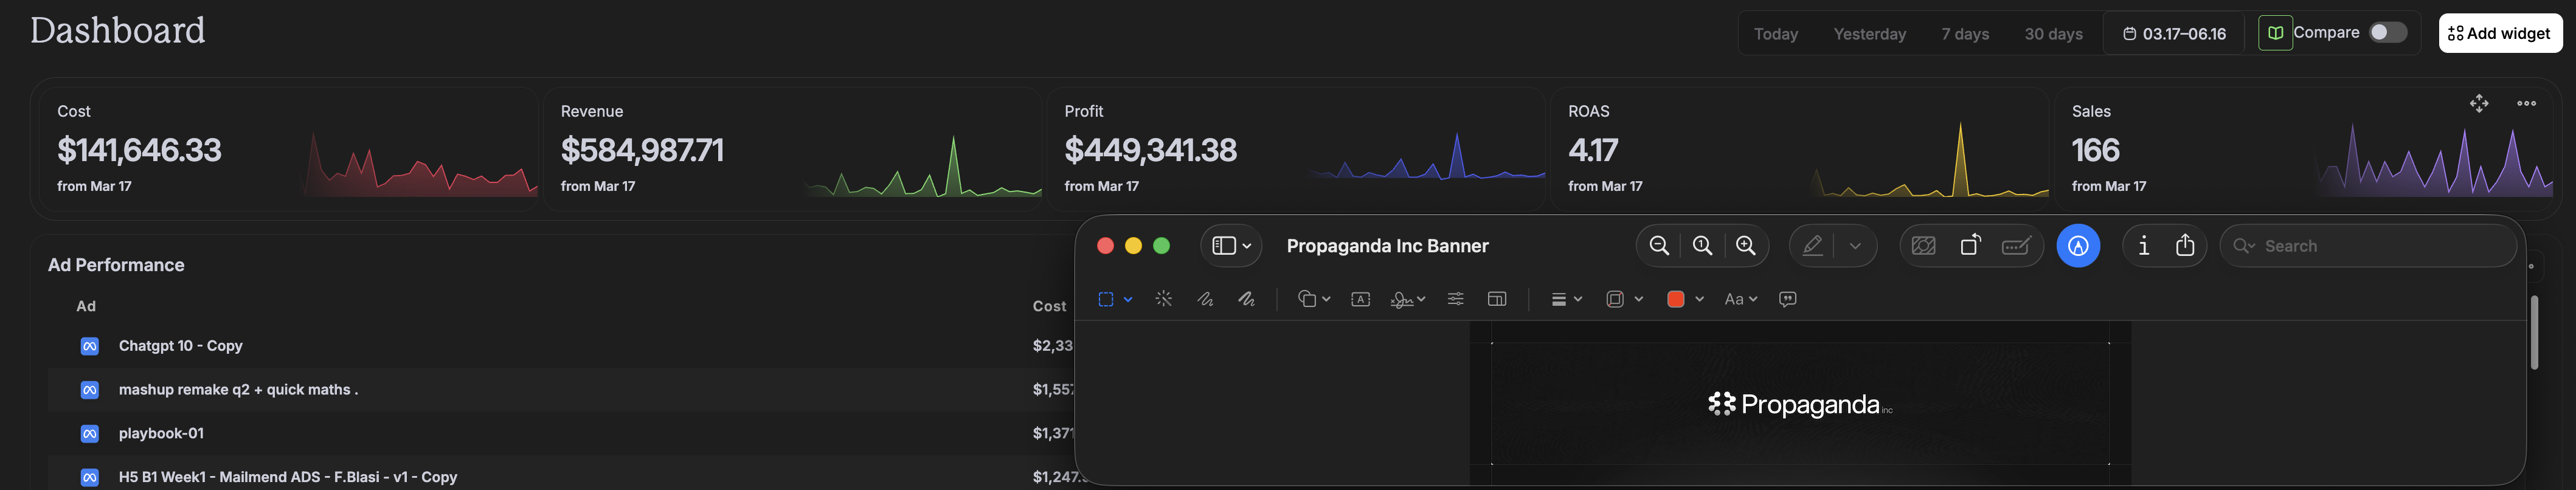Select the 7 days range tab
Image resolution: width=2576 pixels, height=490 pixels.
1965,34
